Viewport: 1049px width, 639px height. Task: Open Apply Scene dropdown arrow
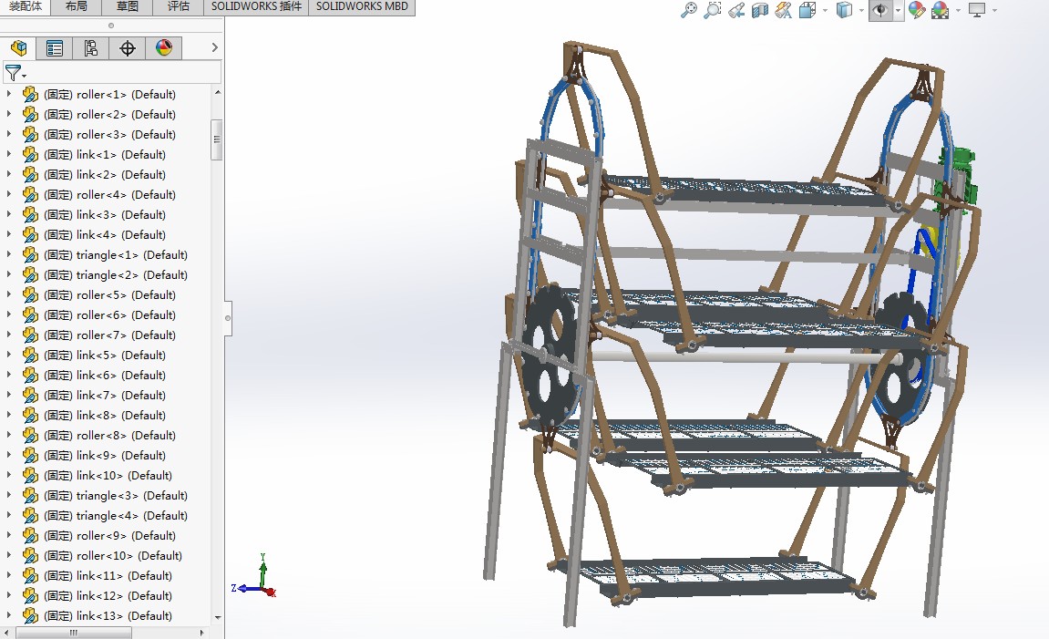click(x=957, y=10)
